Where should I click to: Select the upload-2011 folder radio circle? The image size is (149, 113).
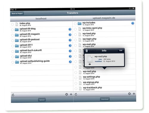click(x=13, y=46)
